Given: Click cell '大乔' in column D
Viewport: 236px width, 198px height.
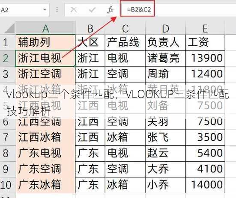Looking at the screenshot, I should tap(165, 169).
